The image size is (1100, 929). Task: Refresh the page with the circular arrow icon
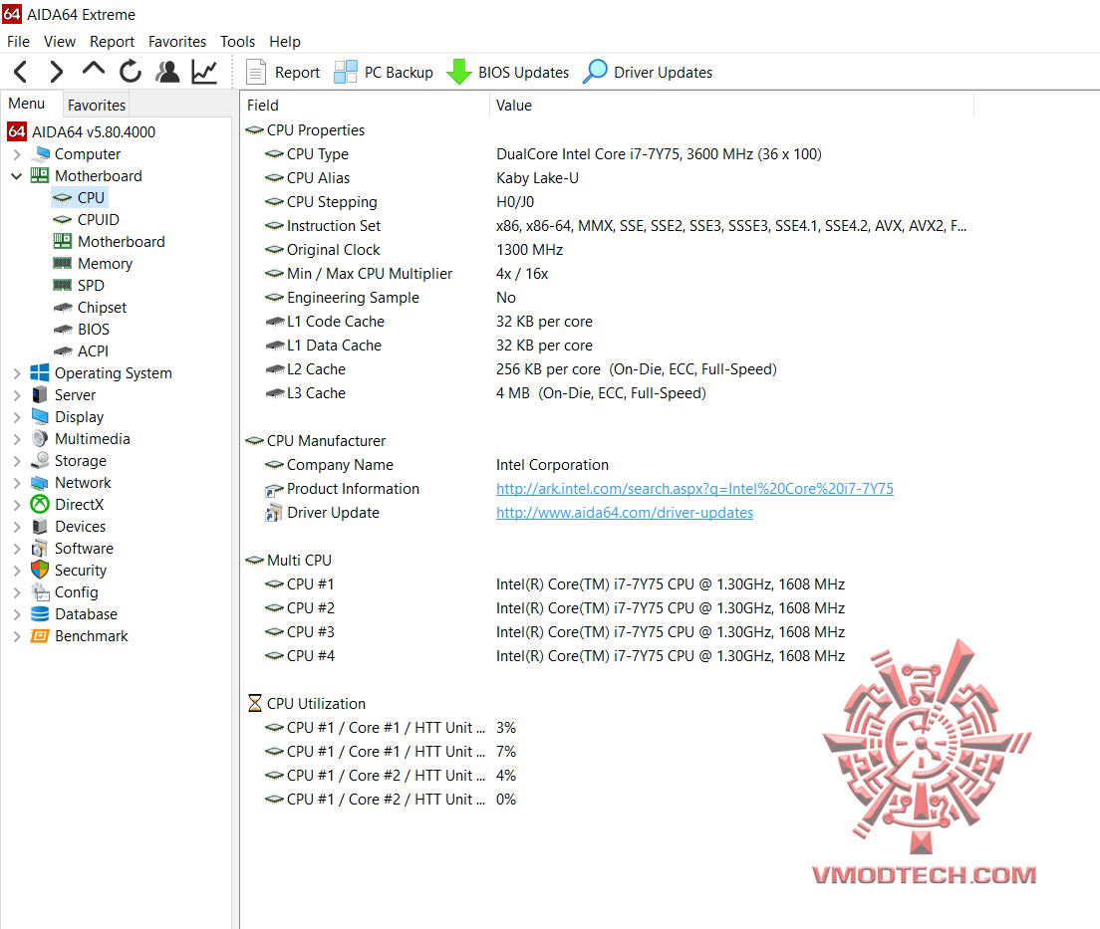tap(131, 72)
